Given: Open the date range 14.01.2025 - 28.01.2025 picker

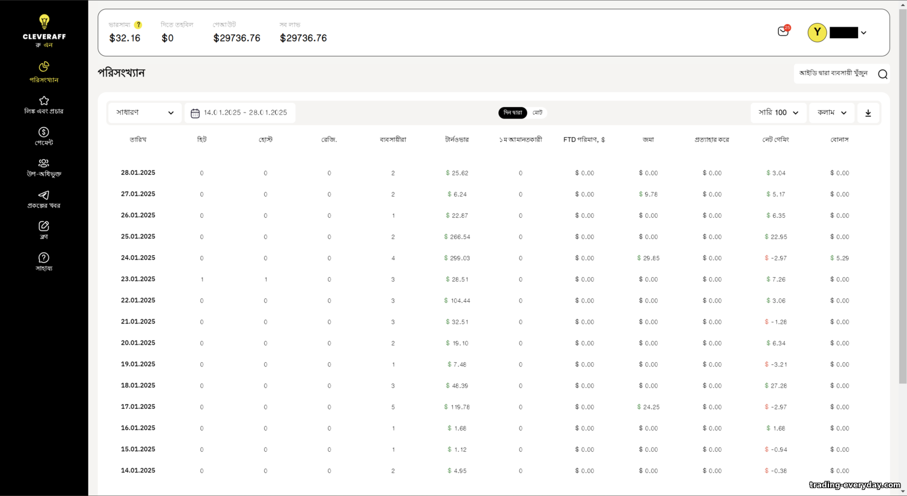Looking at the screenshot, I should pyautogui.click(x=240, y=113).
